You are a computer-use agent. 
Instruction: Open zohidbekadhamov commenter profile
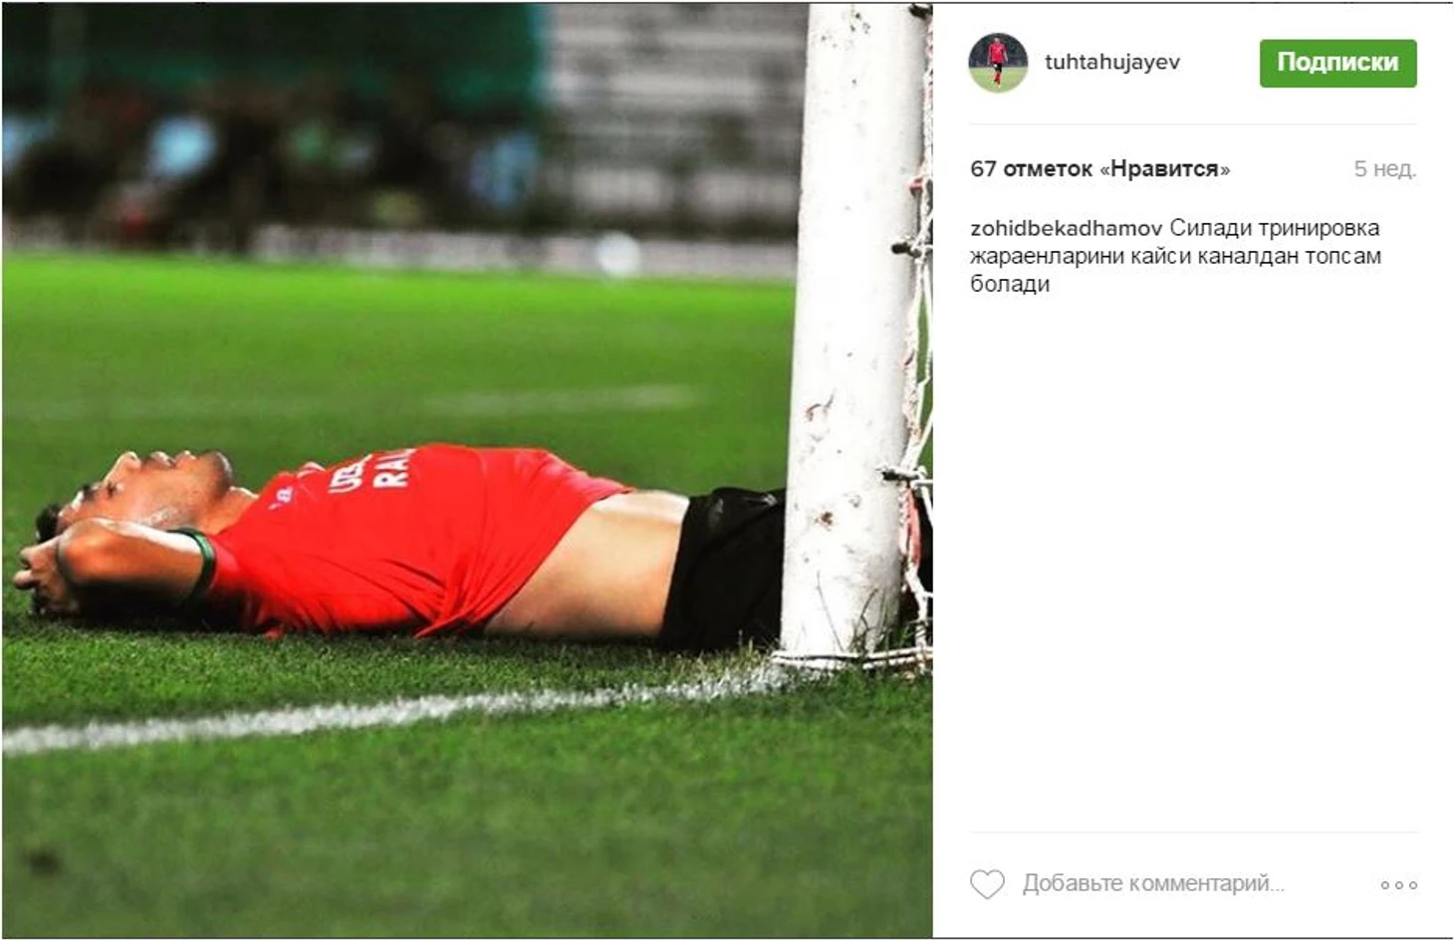click(1066, 228)
